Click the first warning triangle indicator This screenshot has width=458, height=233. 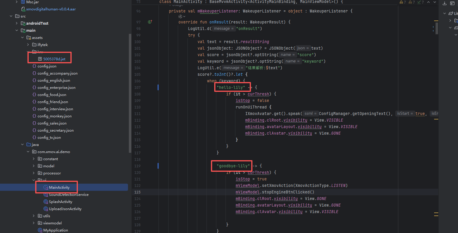point(401,2)
